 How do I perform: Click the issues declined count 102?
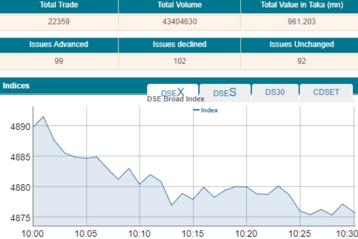tap(179, 61)
